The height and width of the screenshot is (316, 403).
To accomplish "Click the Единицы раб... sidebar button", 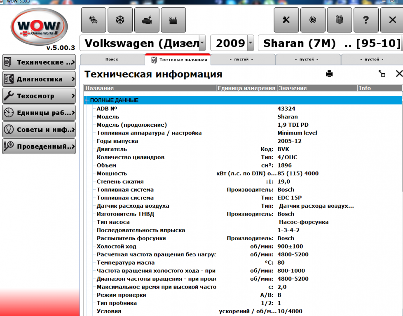I will tap(39, 113).
